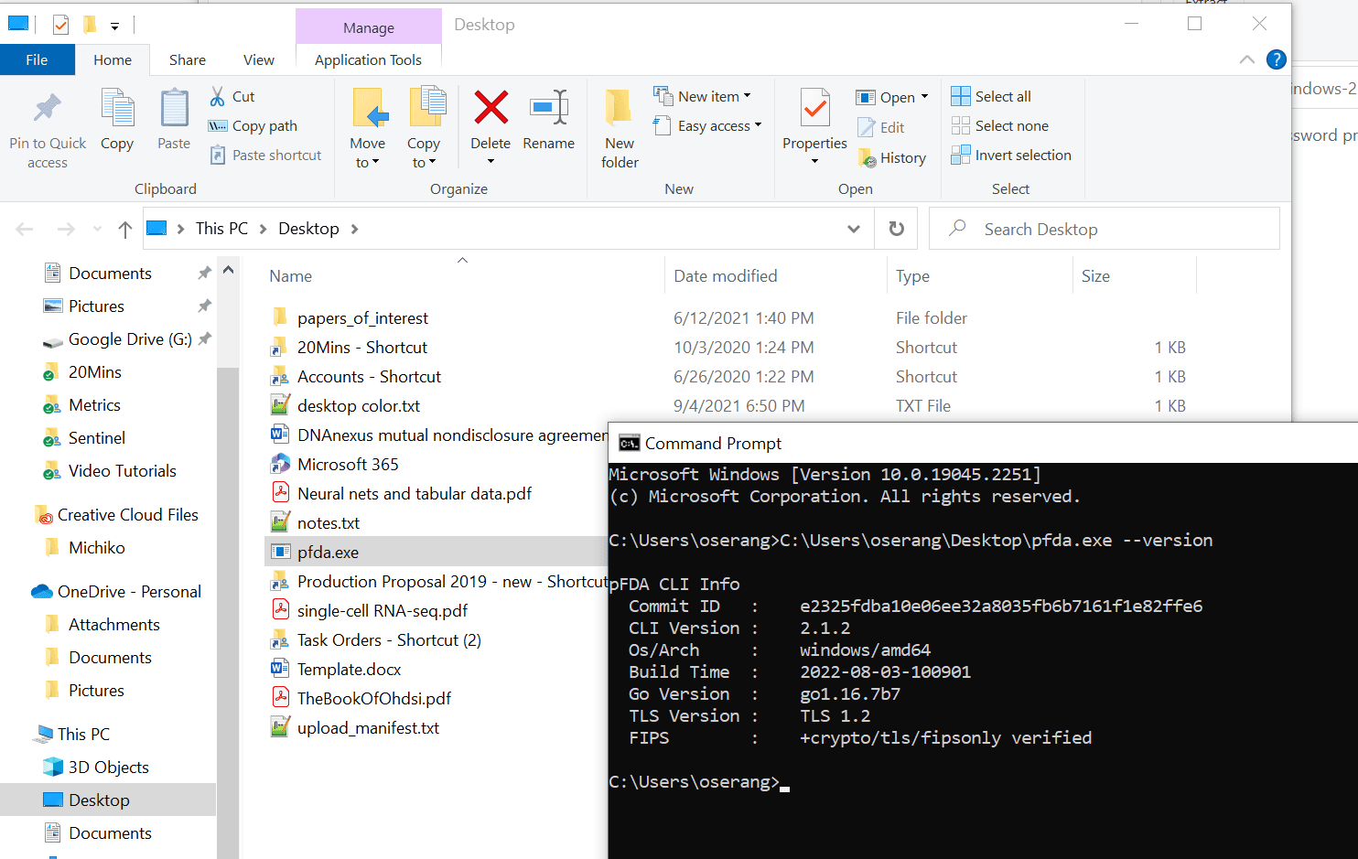
Task: Expand the Move to dropdown
Action: click(x=367, y=162)
